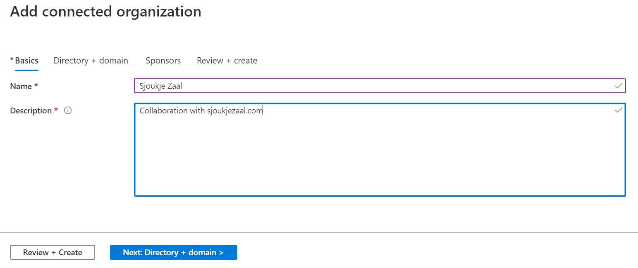Click the green checkmark beside Name field
This screenshot has height=268, width=638.
click(x=618, y=86)
